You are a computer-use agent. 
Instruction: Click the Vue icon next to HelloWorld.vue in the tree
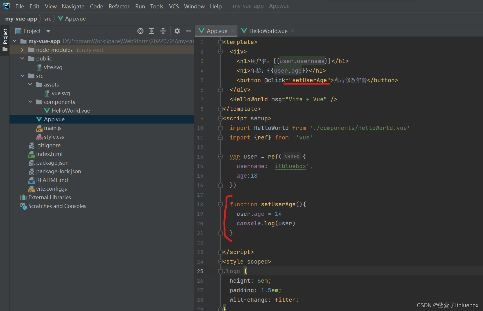(47, 111)
